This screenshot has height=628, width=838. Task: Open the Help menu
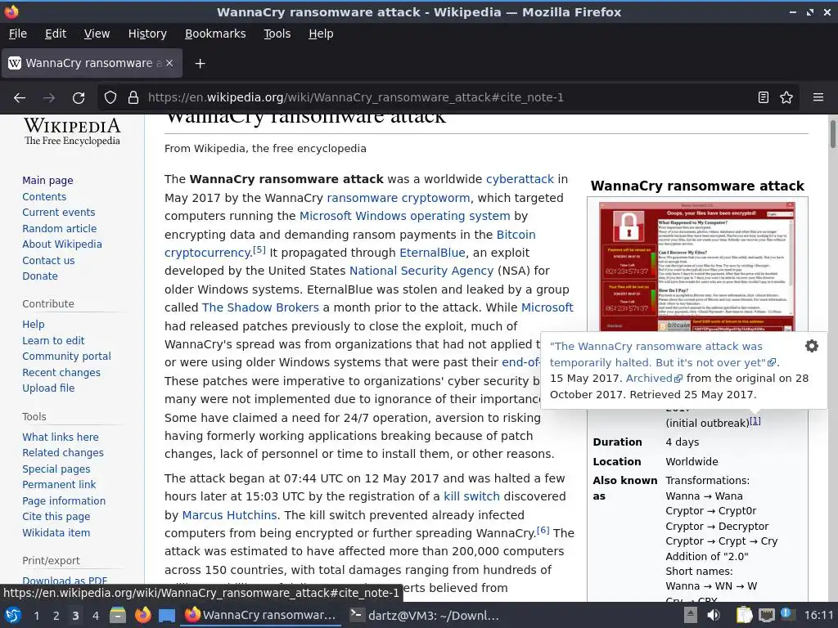pos(321,34)
